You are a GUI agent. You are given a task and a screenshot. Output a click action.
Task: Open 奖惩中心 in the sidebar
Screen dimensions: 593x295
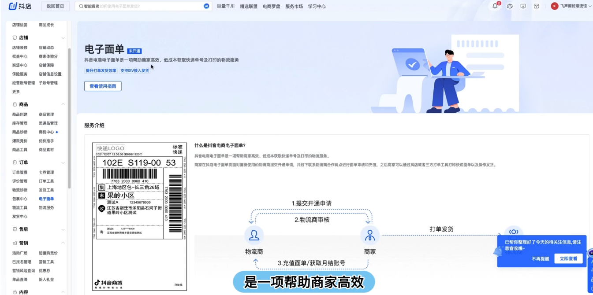[20, 65]
